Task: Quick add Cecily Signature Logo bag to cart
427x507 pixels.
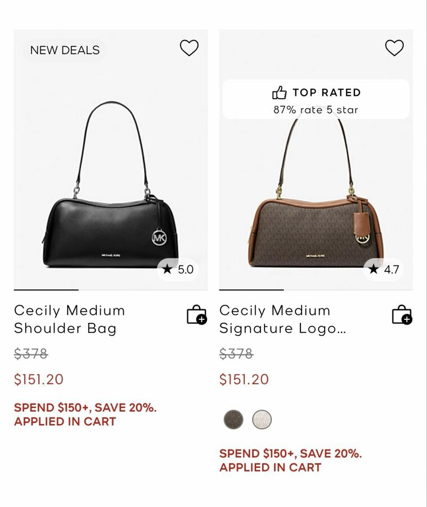Action: [x=402, y=315]
